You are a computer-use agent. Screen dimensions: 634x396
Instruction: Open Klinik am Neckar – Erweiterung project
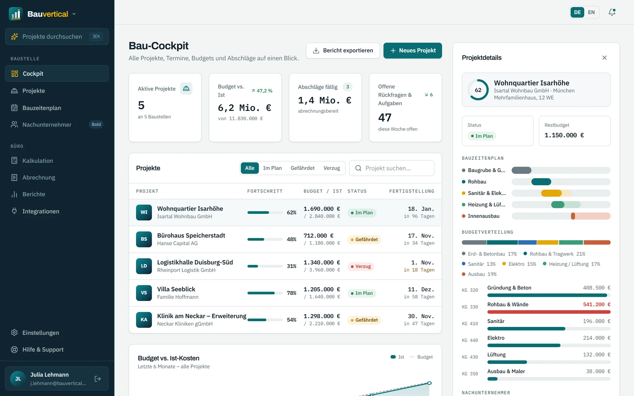pos(202,316)
